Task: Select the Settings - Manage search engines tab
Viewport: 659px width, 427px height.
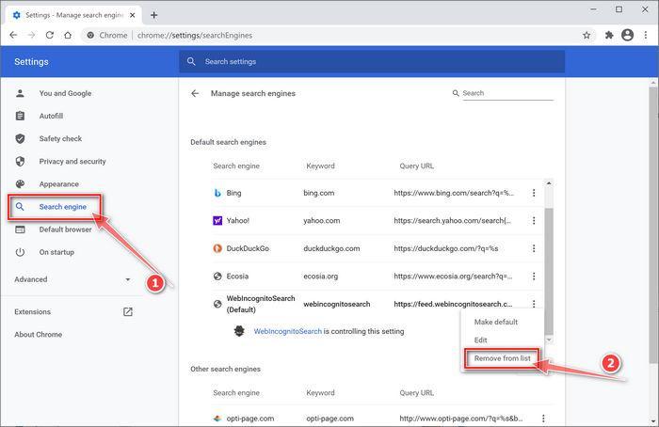Action: pyautogui.click(x=74, y=15)
